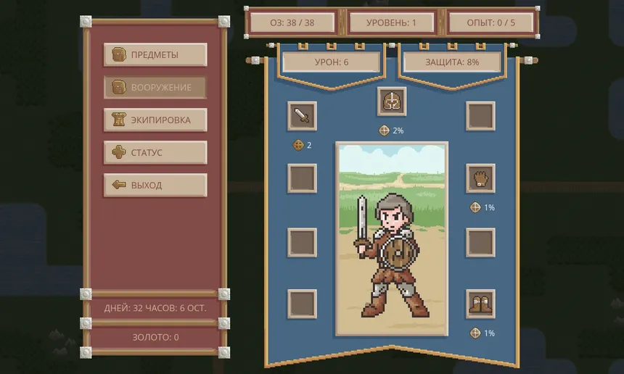Open the ПРЕДМЕТЫ items menu
Image resolution: width=624 pixels, height=374 pixels.
click(155, 54)
